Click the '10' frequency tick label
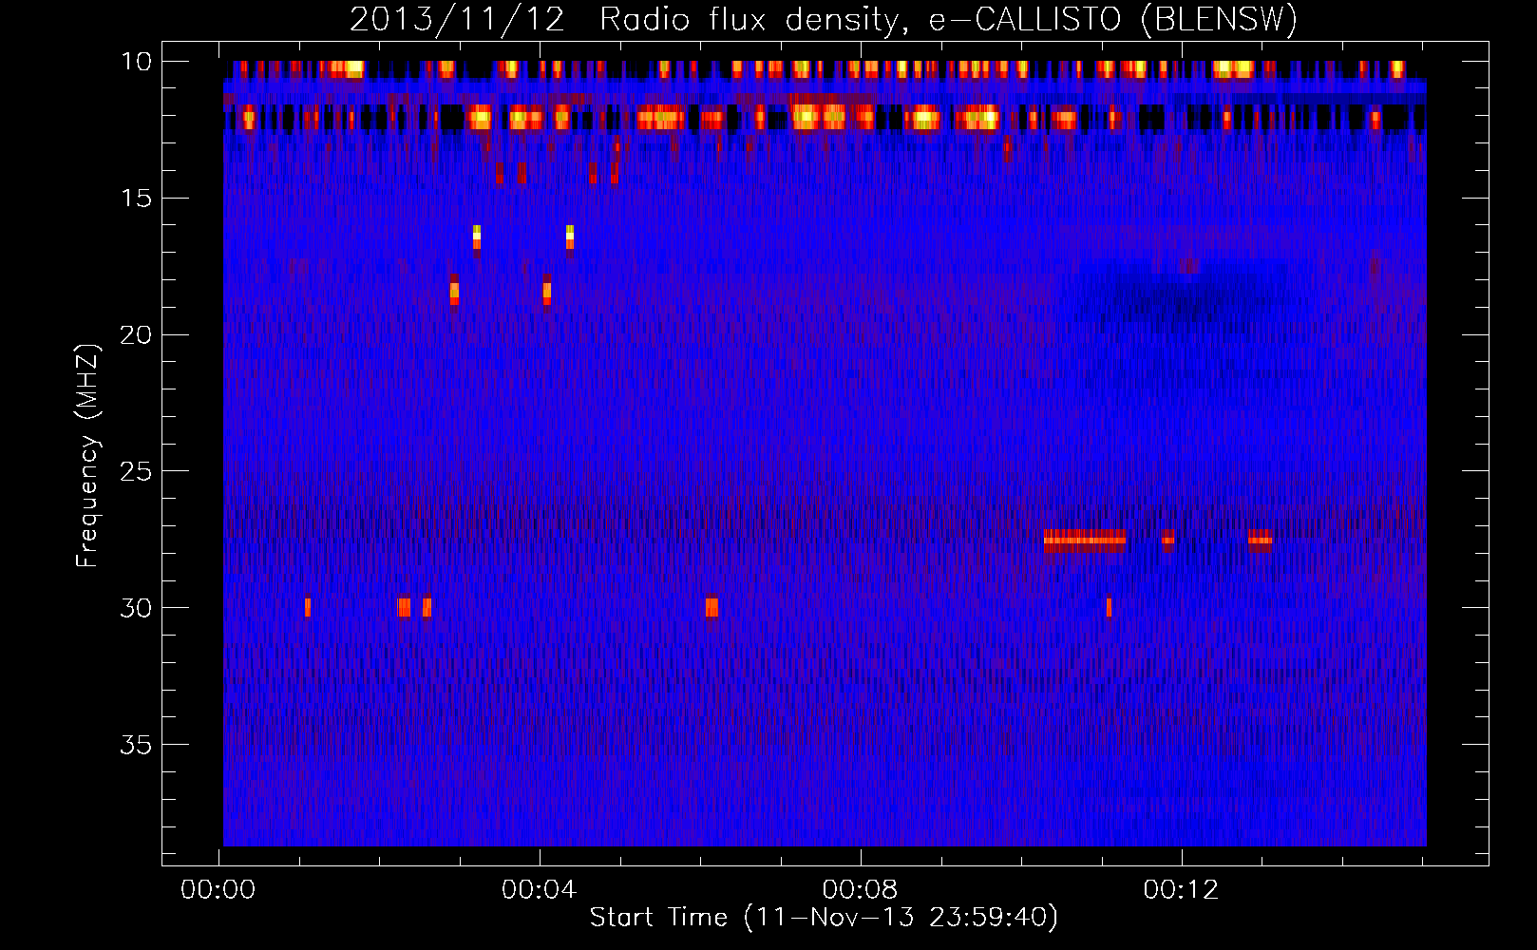 [137, 61]
